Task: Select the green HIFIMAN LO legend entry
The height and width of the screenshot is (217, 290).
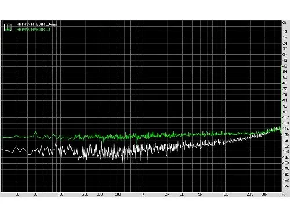Action: [x=34, y=30]
